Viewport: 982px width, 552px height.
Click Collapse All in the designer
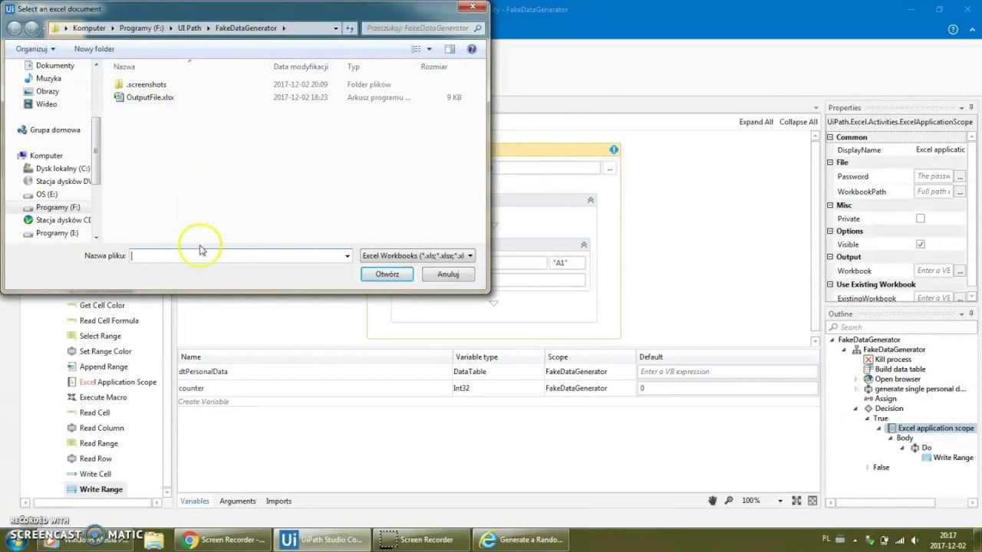point(799,122)
